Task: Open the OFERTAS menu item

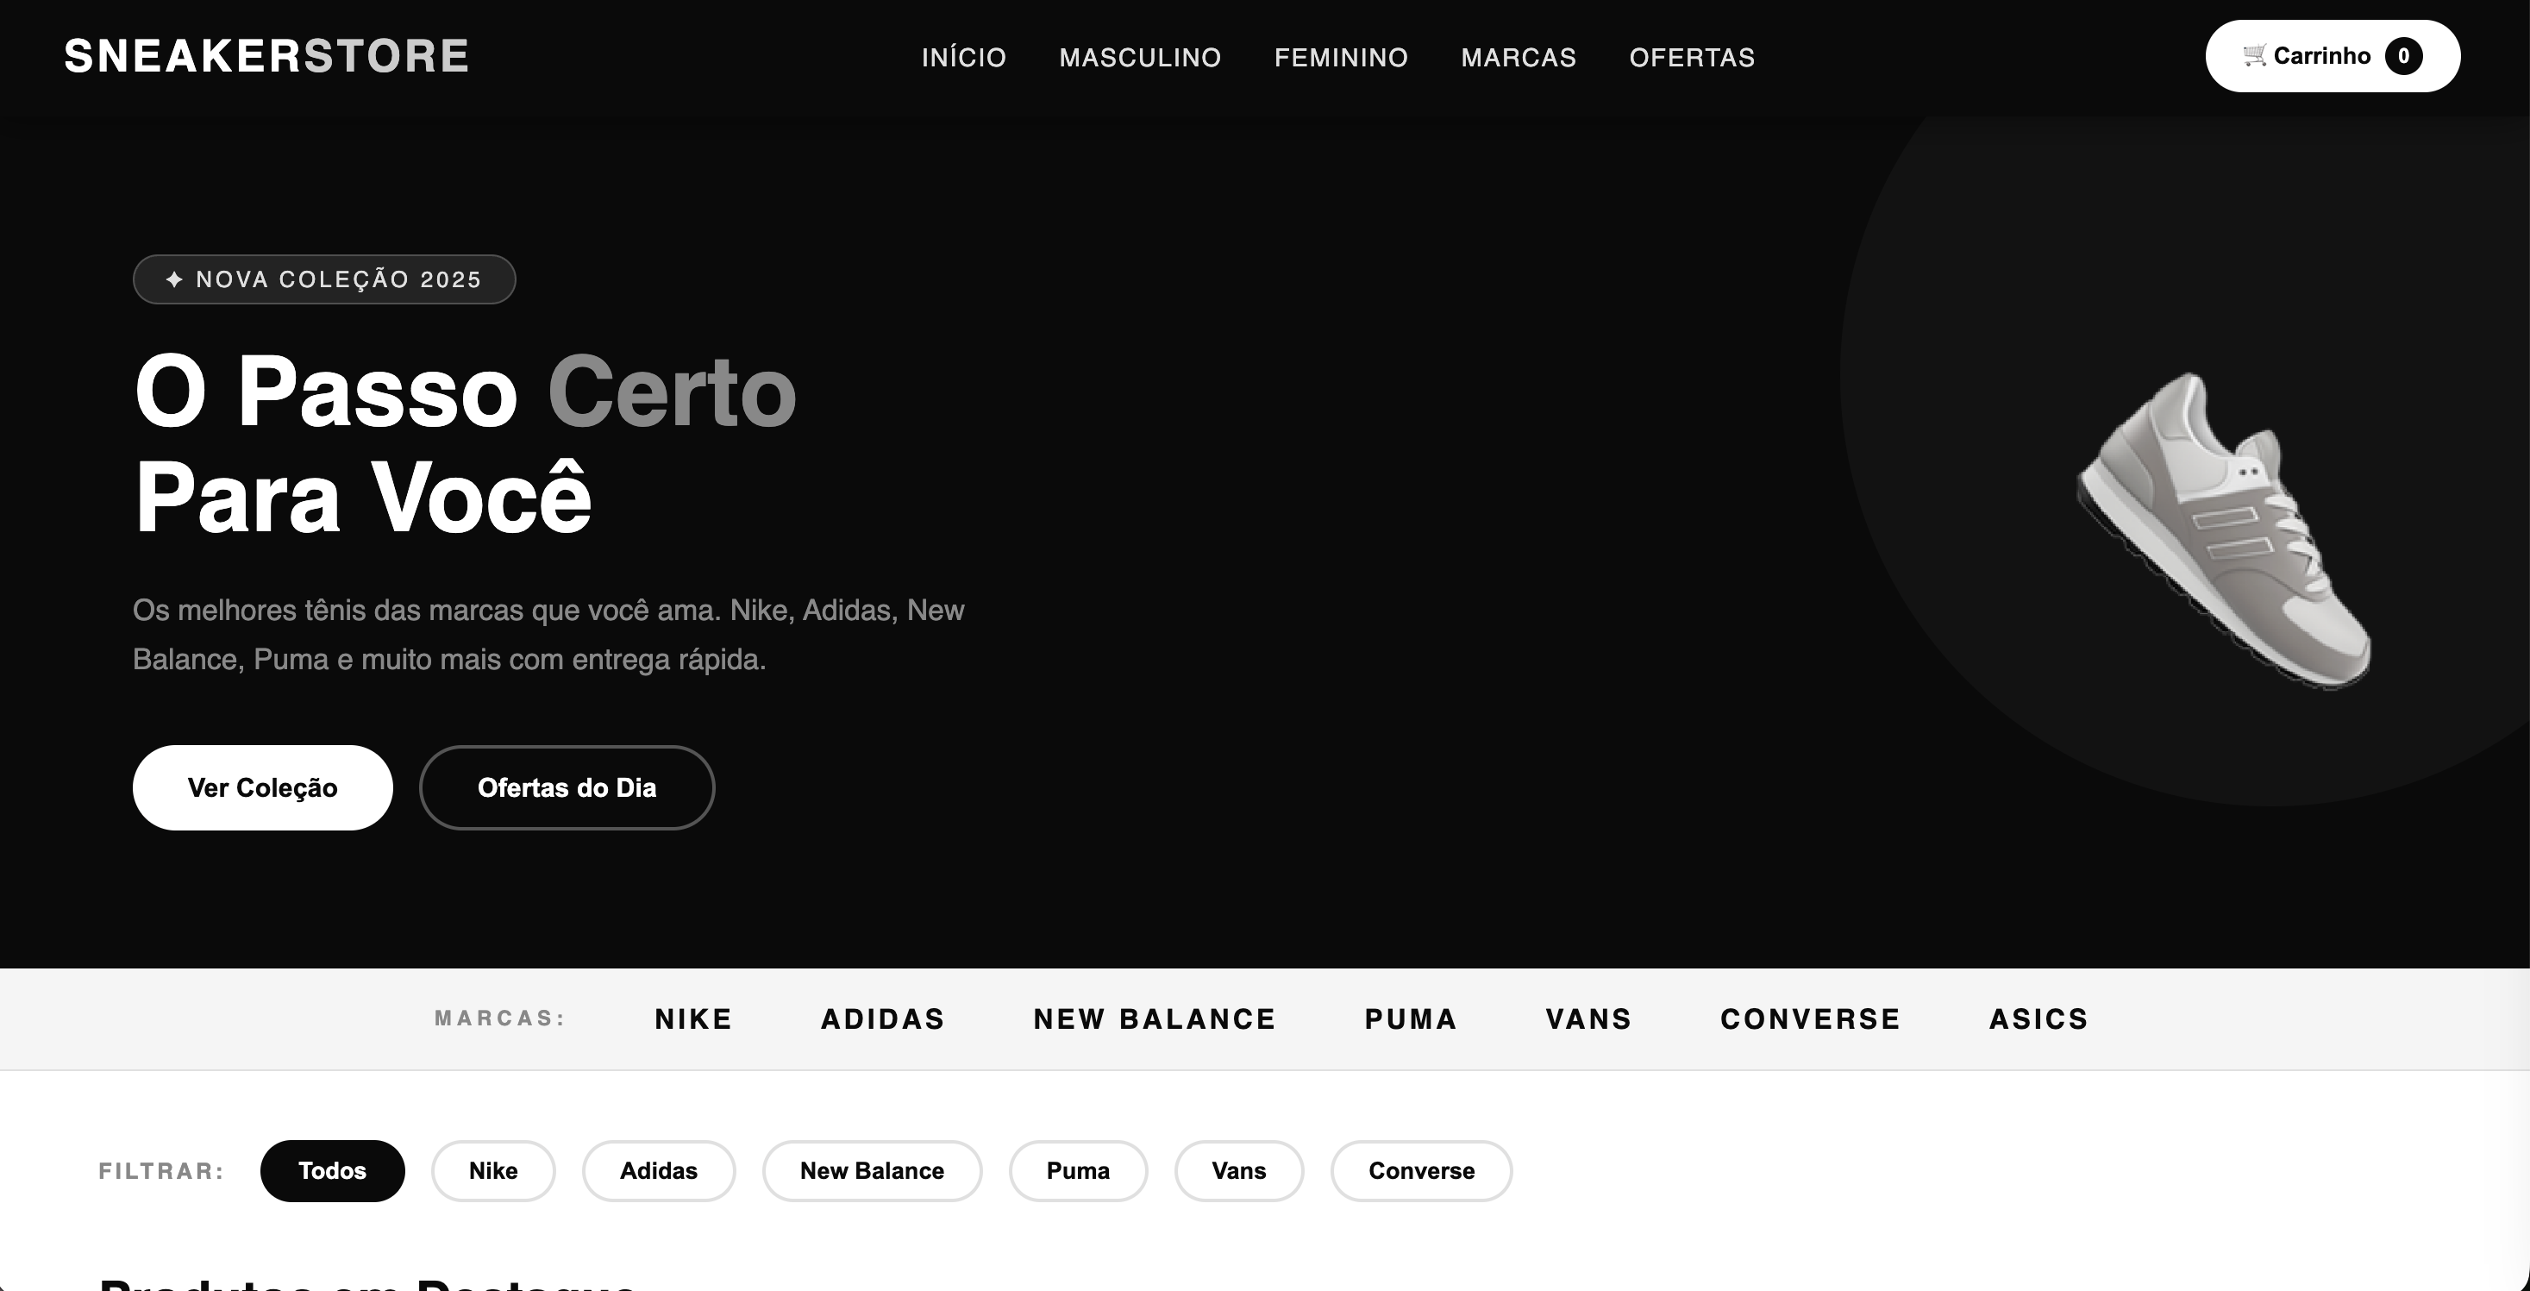Action: [1691, 58]
